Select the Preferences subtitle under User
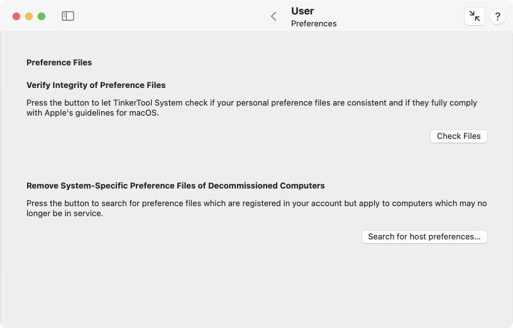 pyautogui.click(x=314, y=23)
